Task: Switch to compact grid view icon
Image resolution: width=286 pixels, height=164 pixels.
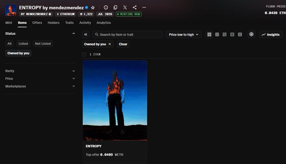Action: (217, 34)
